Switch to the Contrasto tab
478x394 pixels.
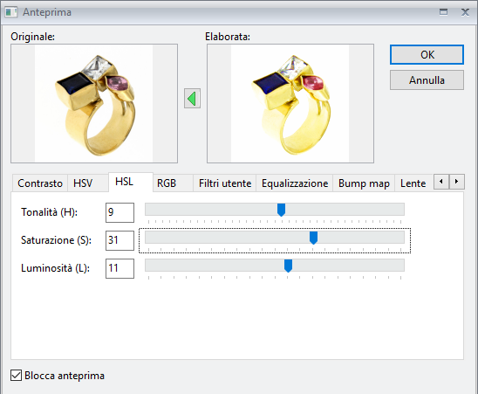[40, 183]
